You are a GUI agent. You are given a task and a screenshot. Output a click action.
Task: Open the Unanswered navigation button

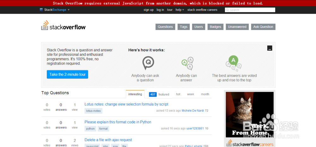click(237, 27)
